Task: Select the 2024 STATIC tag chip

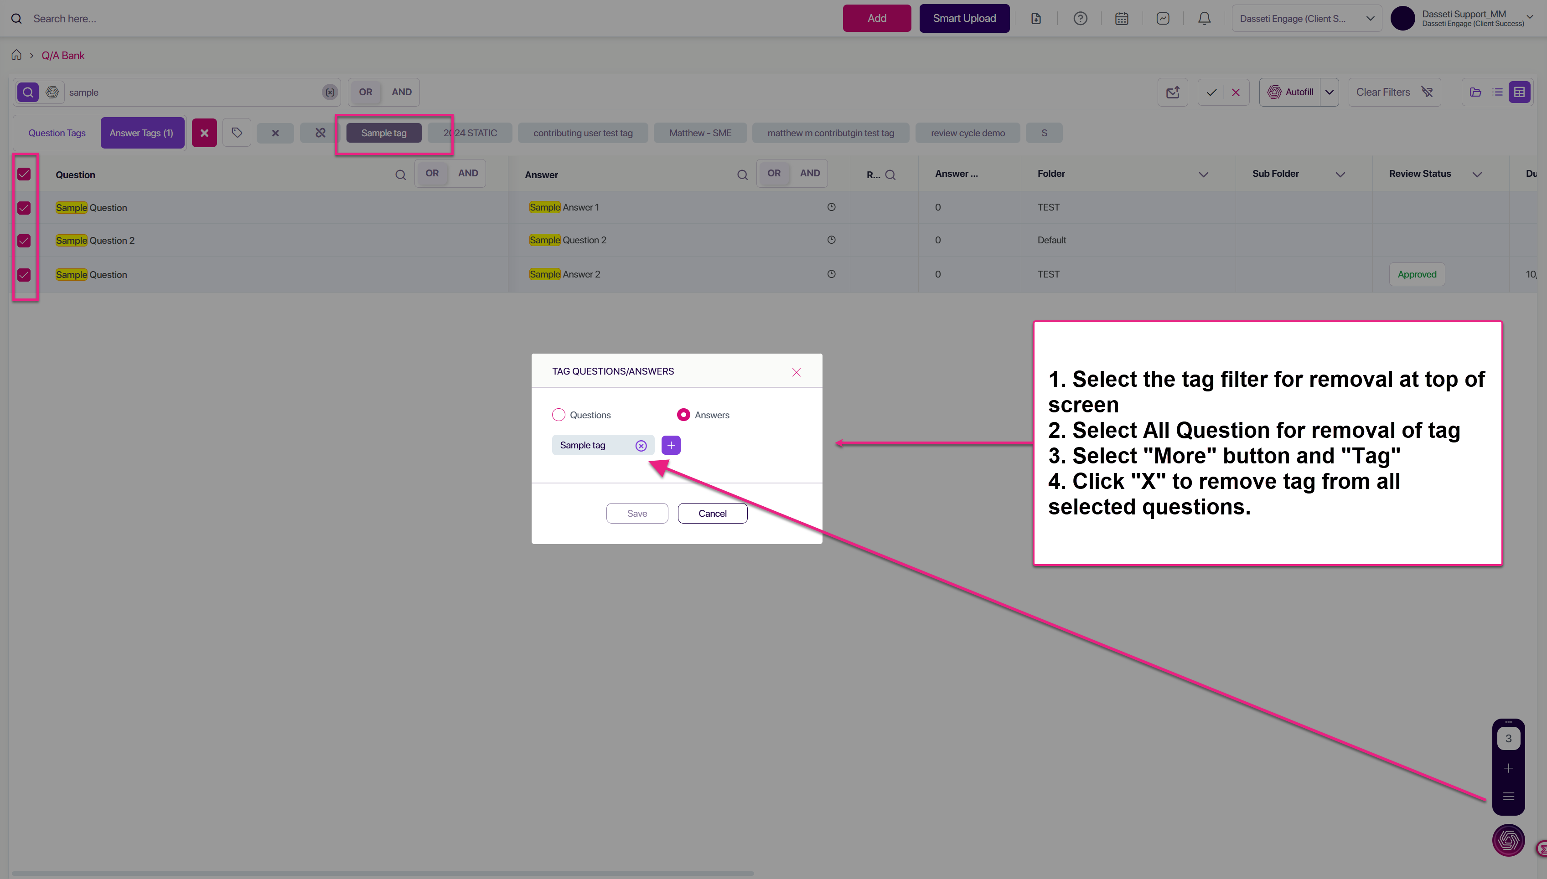Action: tap(470, 133)
